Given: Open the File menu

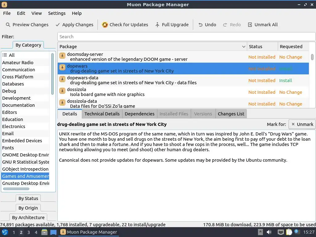Looking at the screenshot, I should 7,13.
